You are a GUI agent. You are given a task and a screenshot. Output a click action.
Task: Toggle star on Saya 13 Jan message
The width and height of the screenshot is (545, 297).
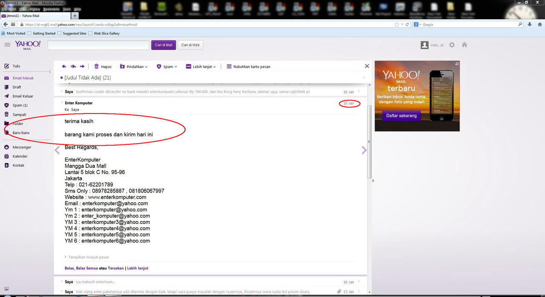pyautogui.click(x=359, y=291)
